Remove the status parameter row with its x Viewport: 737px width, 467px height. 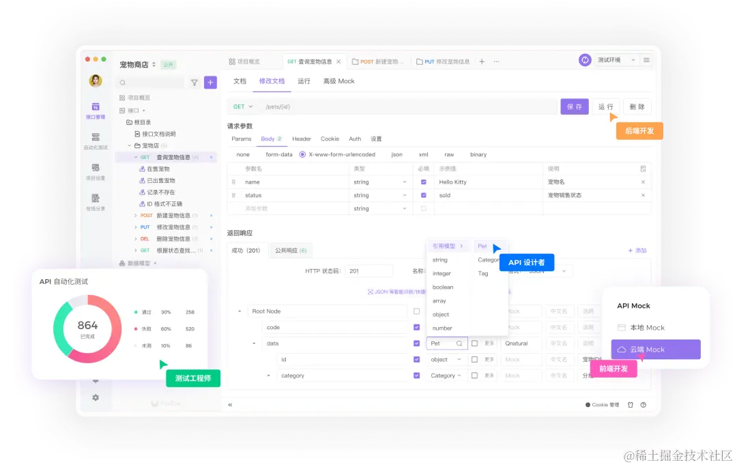tap(643, 195)
